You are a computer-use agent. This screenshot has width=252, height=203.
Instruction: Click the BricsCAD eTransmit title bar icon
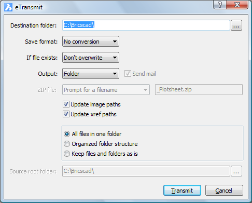click(8, 7)
